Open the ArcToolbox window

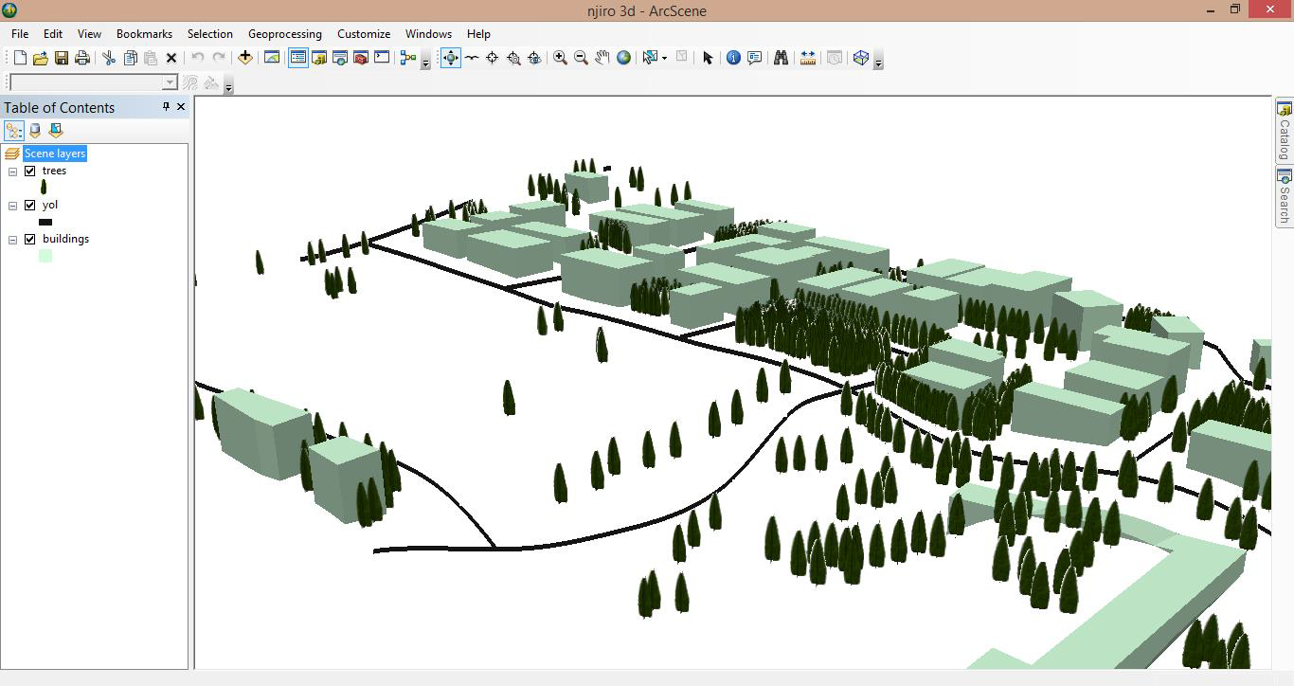(360, 58)
